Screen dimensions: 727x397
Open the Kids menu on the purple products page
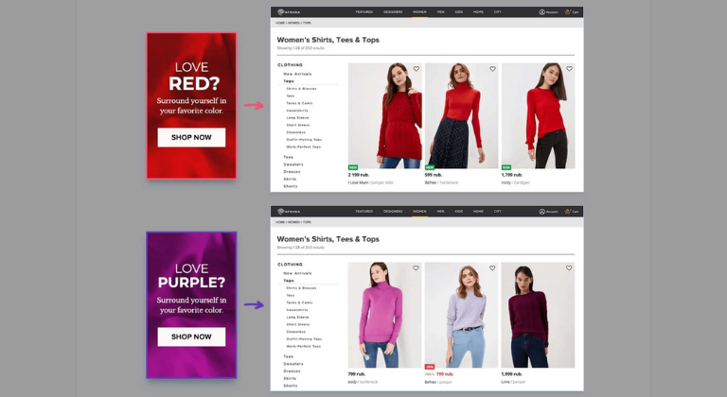458,212
